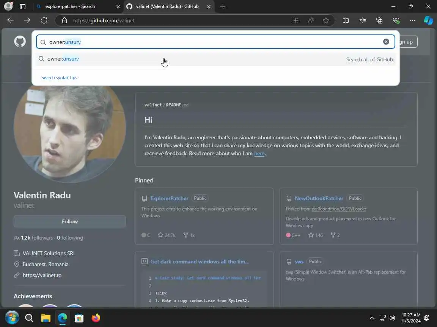Viewport: 437px width, 327px height.
Task: Open 'Get dark command windows' gist
Action: (x=200, y=262)
